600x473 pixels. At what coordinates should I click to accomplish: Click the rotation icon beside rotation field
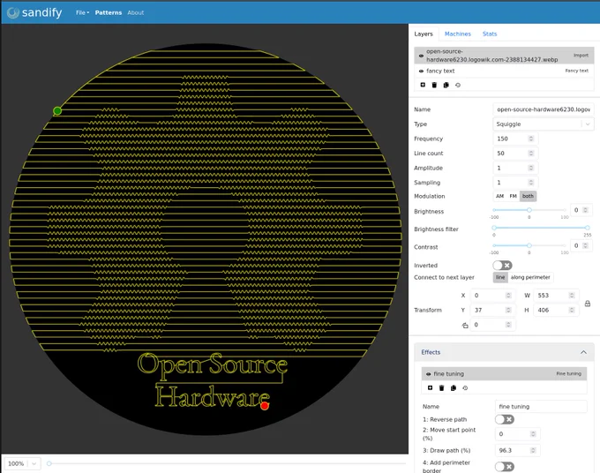[465, 326]
